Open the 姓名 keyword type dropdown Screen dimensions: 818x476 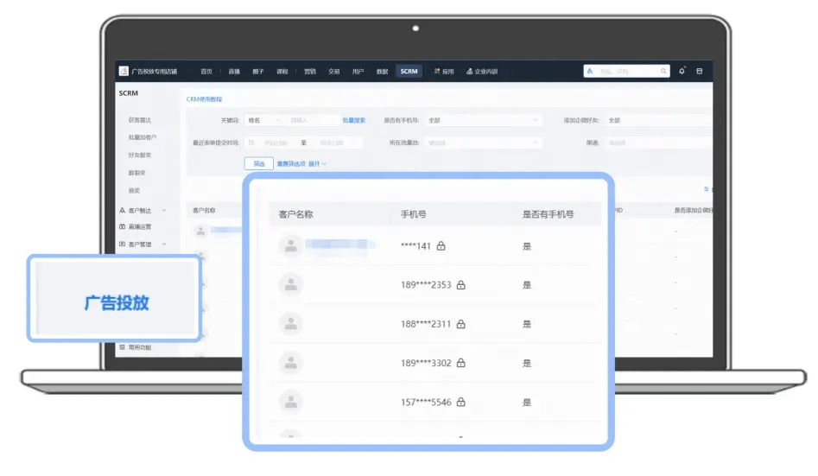tap(264, 120)
